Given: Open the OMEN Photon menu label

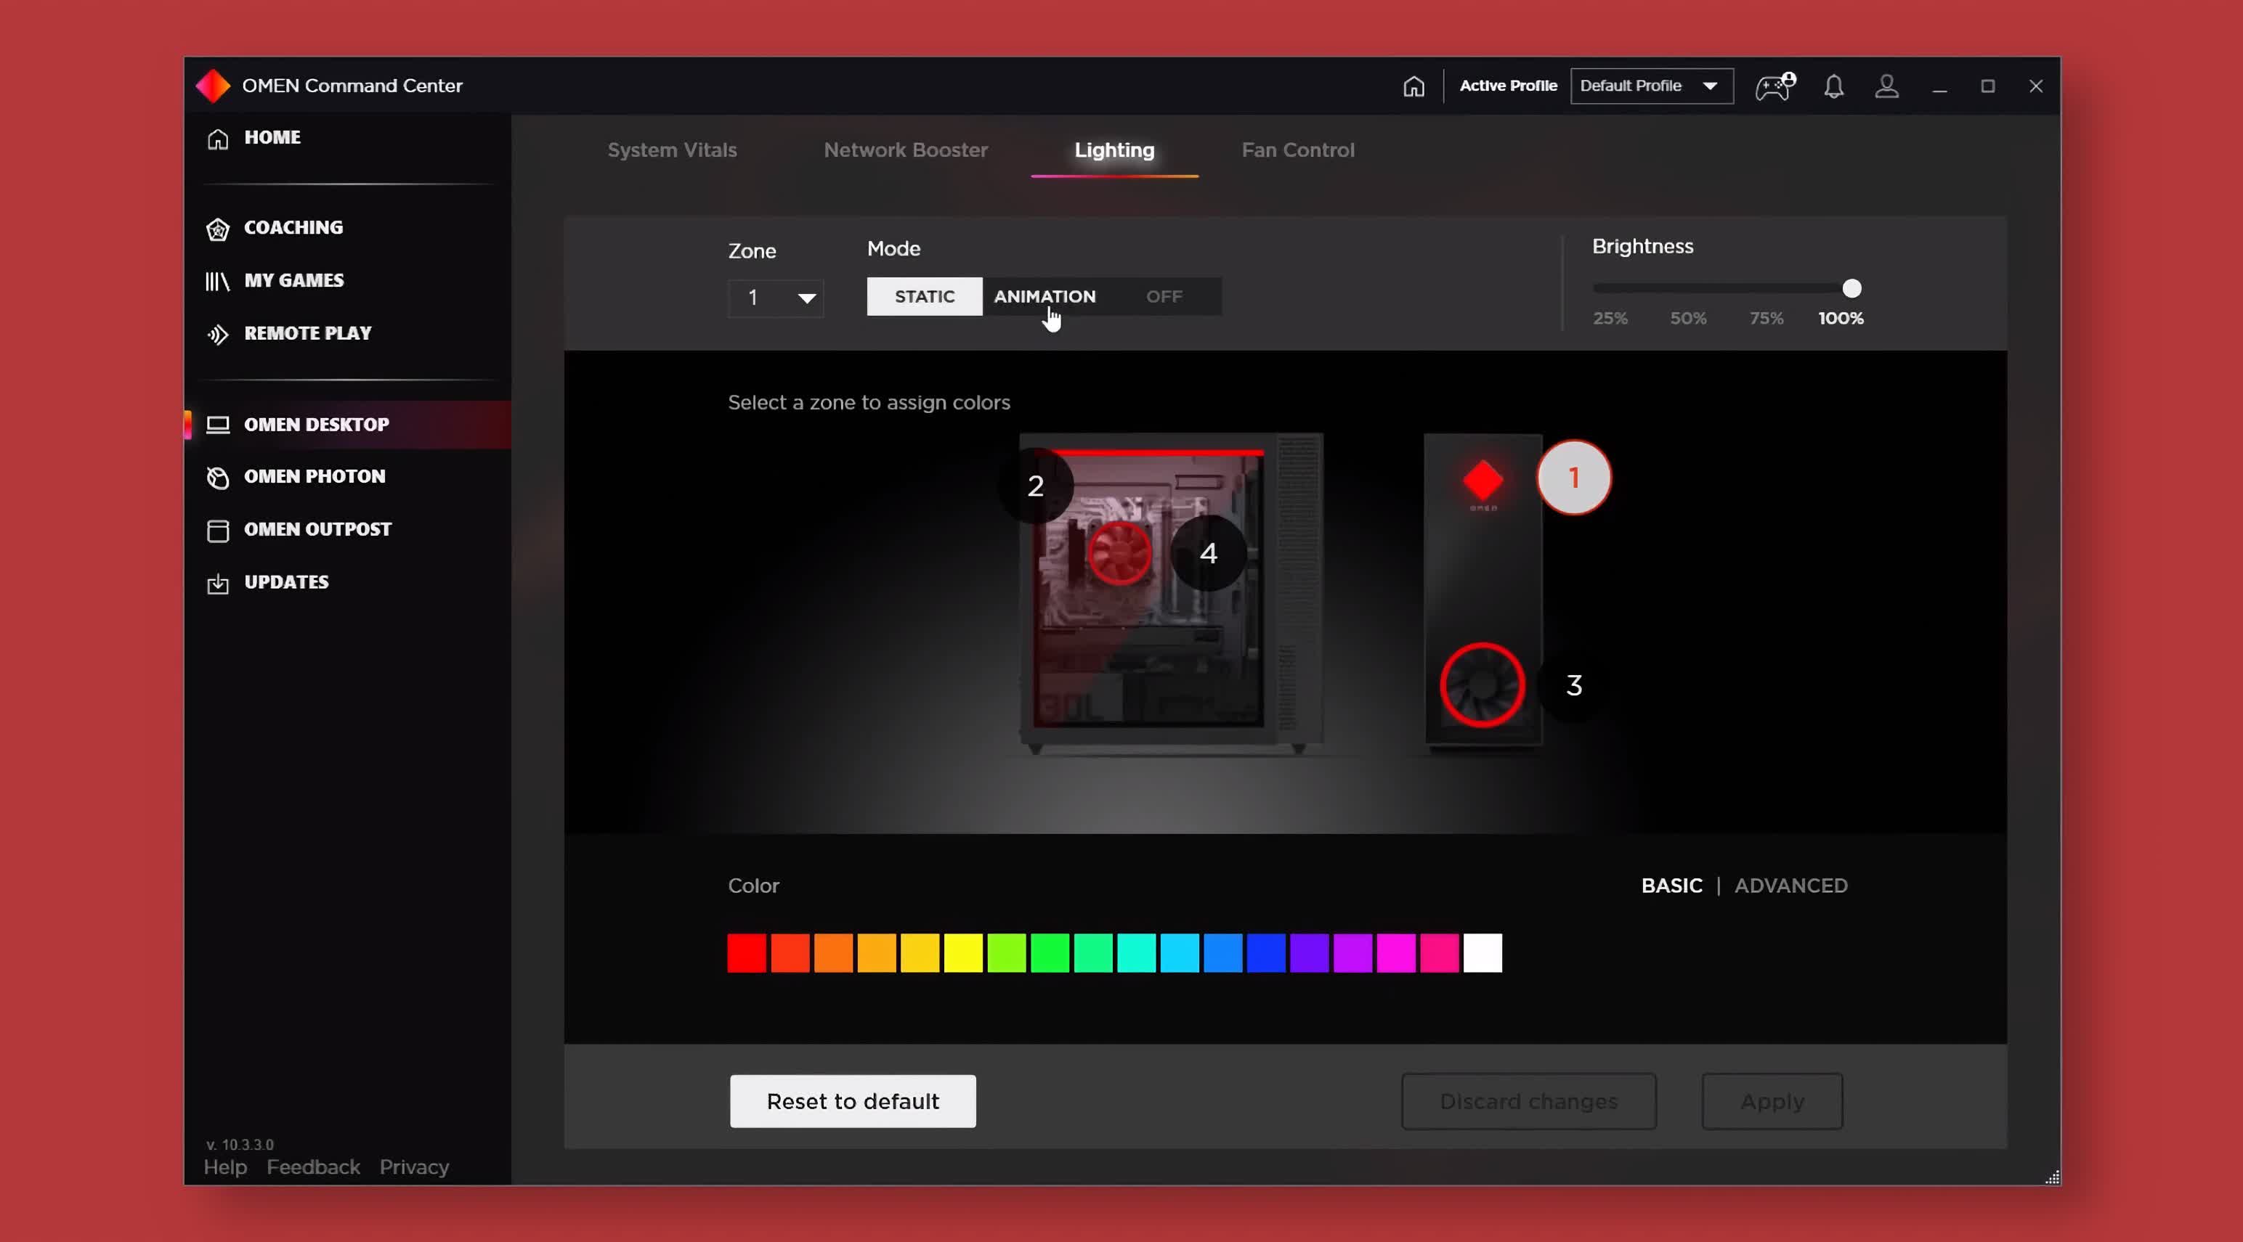Looking at the screenshot, I should pos(315,476).
